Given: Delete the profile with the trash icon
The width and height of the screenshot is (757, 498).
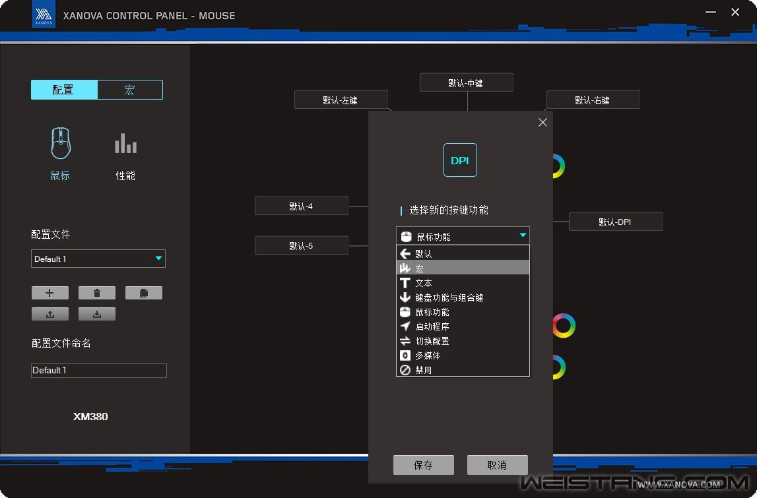Looking at the screenshot, I should click(x=97, y=293).
